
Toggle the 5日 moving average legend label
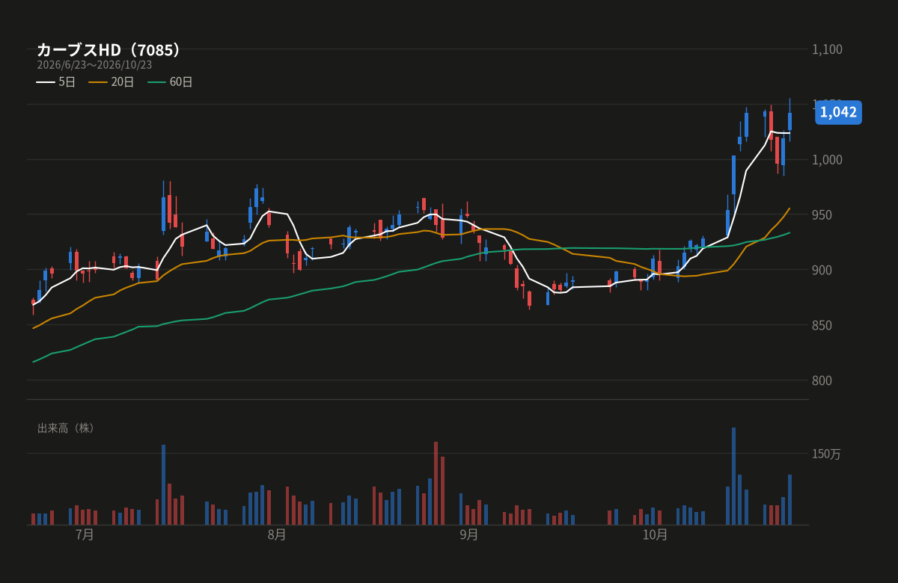pyautogui.click(x=67, y=82)
